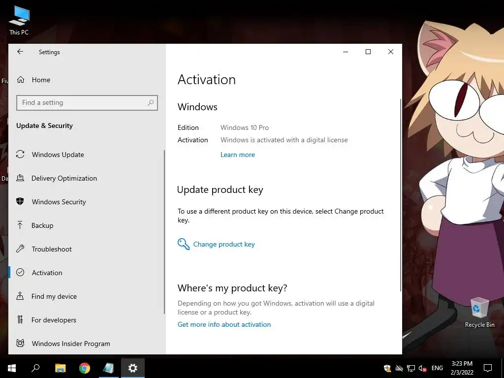The width and height of the screenshot is (504, 378).
Task: Select Activation in the sidebar
Action: [x=87, y=273]
